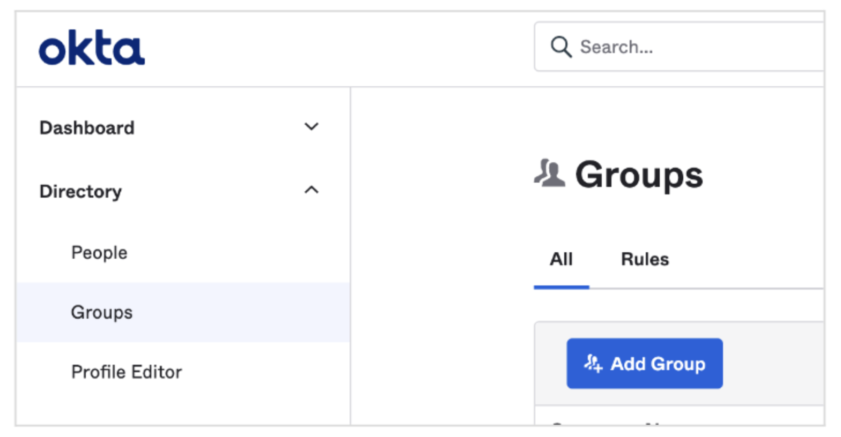Expand Dashboard with its down chevron

(x=312, y=127)
